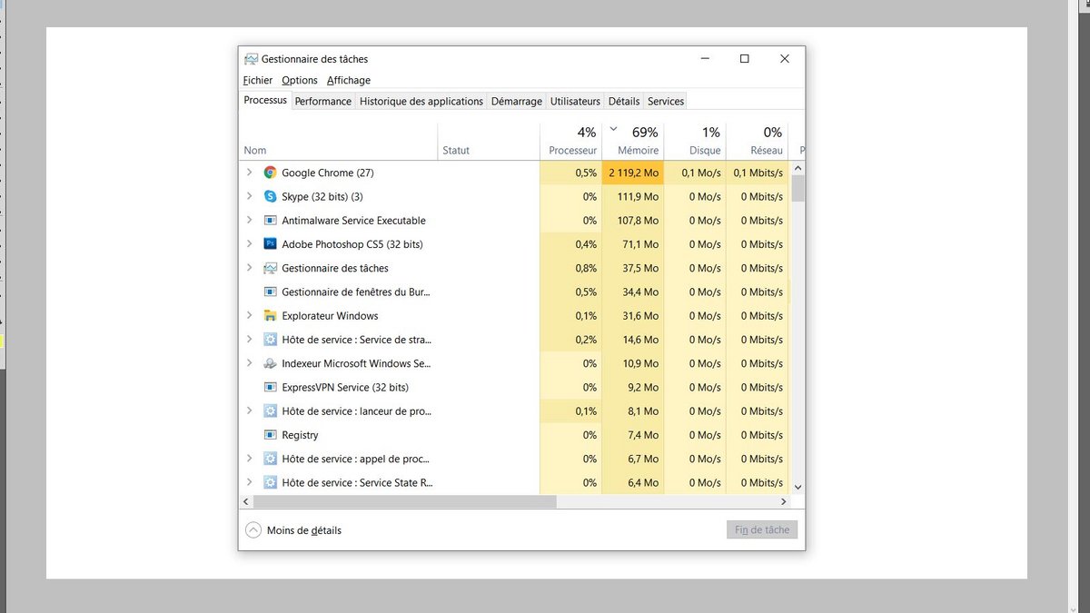Click the horizontal scrollbar left arrow
The width and height of the screenshot is (1090, 613).
(x=246, y=501)
